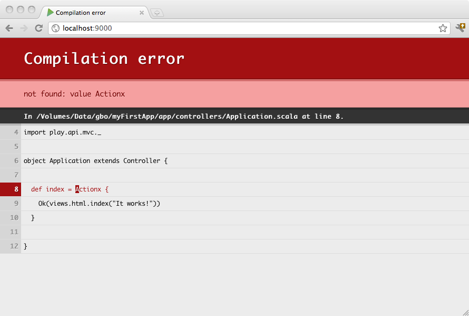The image size is (469, 316).
Task: Reload the localhost page
Action: click(38, 28)
